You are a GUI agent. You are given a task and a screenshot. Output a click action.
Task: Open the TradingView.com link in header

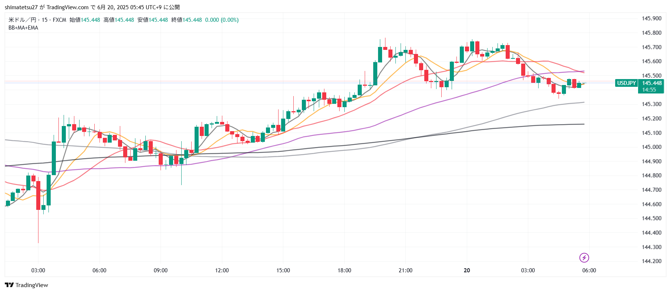(67, 7)
